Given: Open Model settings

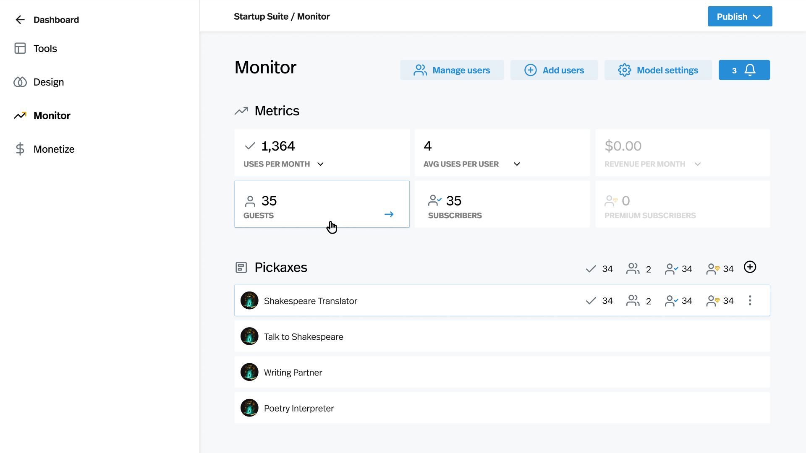Looking at the screenshot, I should click(x=658, y=70).
